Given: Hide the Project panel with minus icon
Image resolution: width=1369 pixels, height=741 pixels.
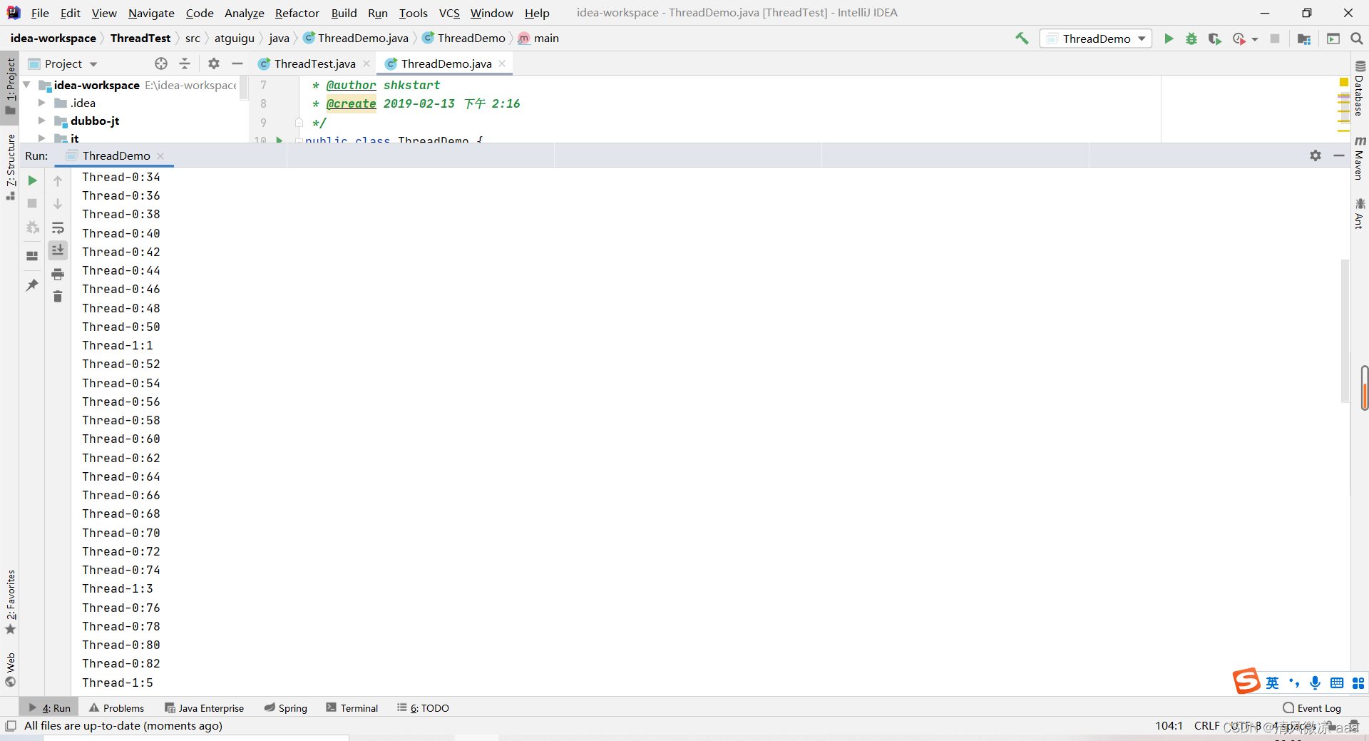Looking at the screenshot, I should [x=237, y=63].
